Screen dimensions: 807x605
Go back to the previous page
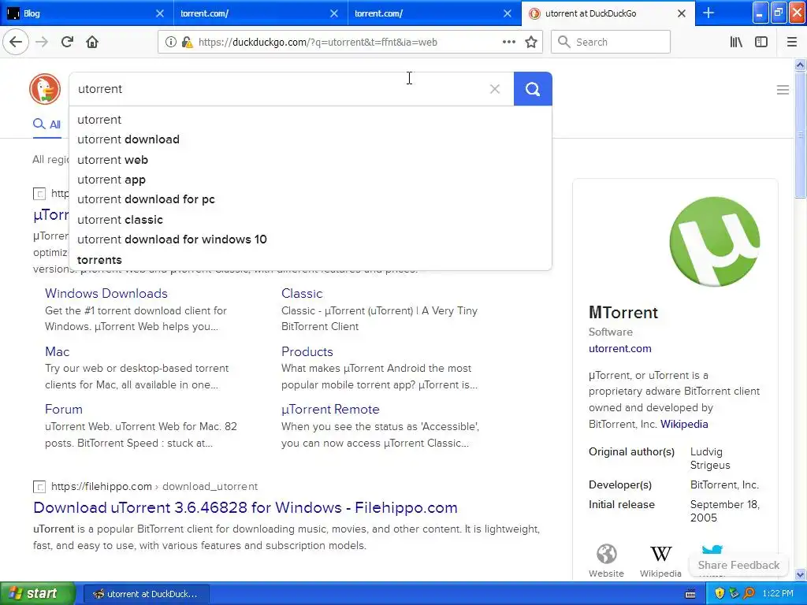pos(16,43)
